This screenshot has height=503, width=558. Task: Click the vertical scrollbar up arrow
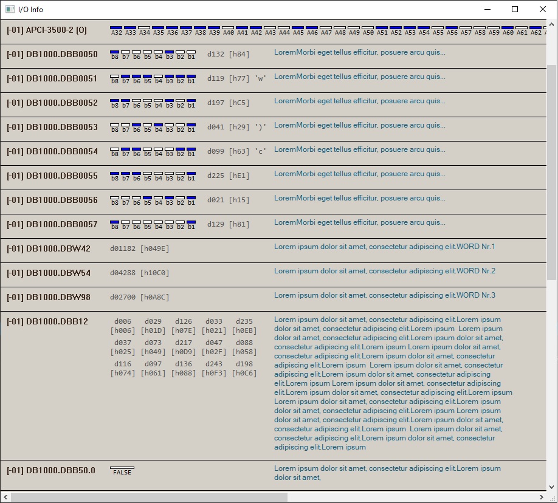[553, 23]
